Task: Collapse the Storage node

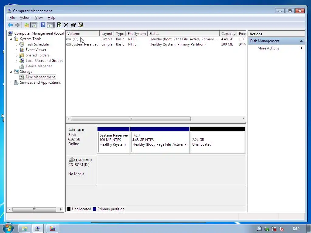Action: coord(11,72)
